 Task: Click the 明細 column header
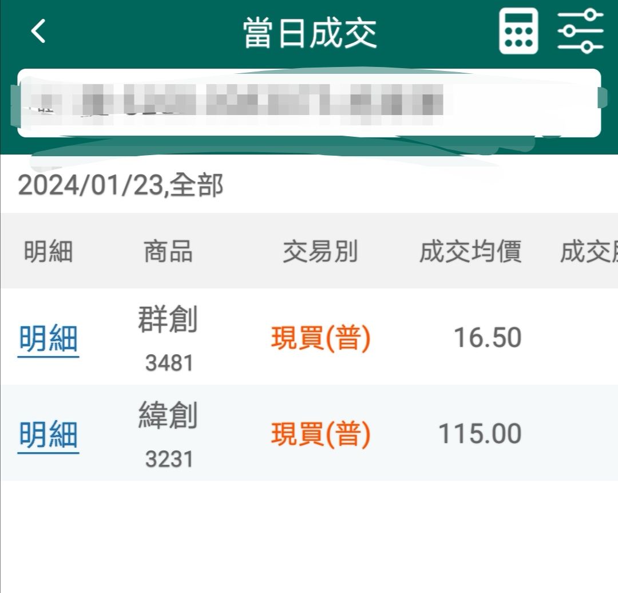tap(48, 251)
